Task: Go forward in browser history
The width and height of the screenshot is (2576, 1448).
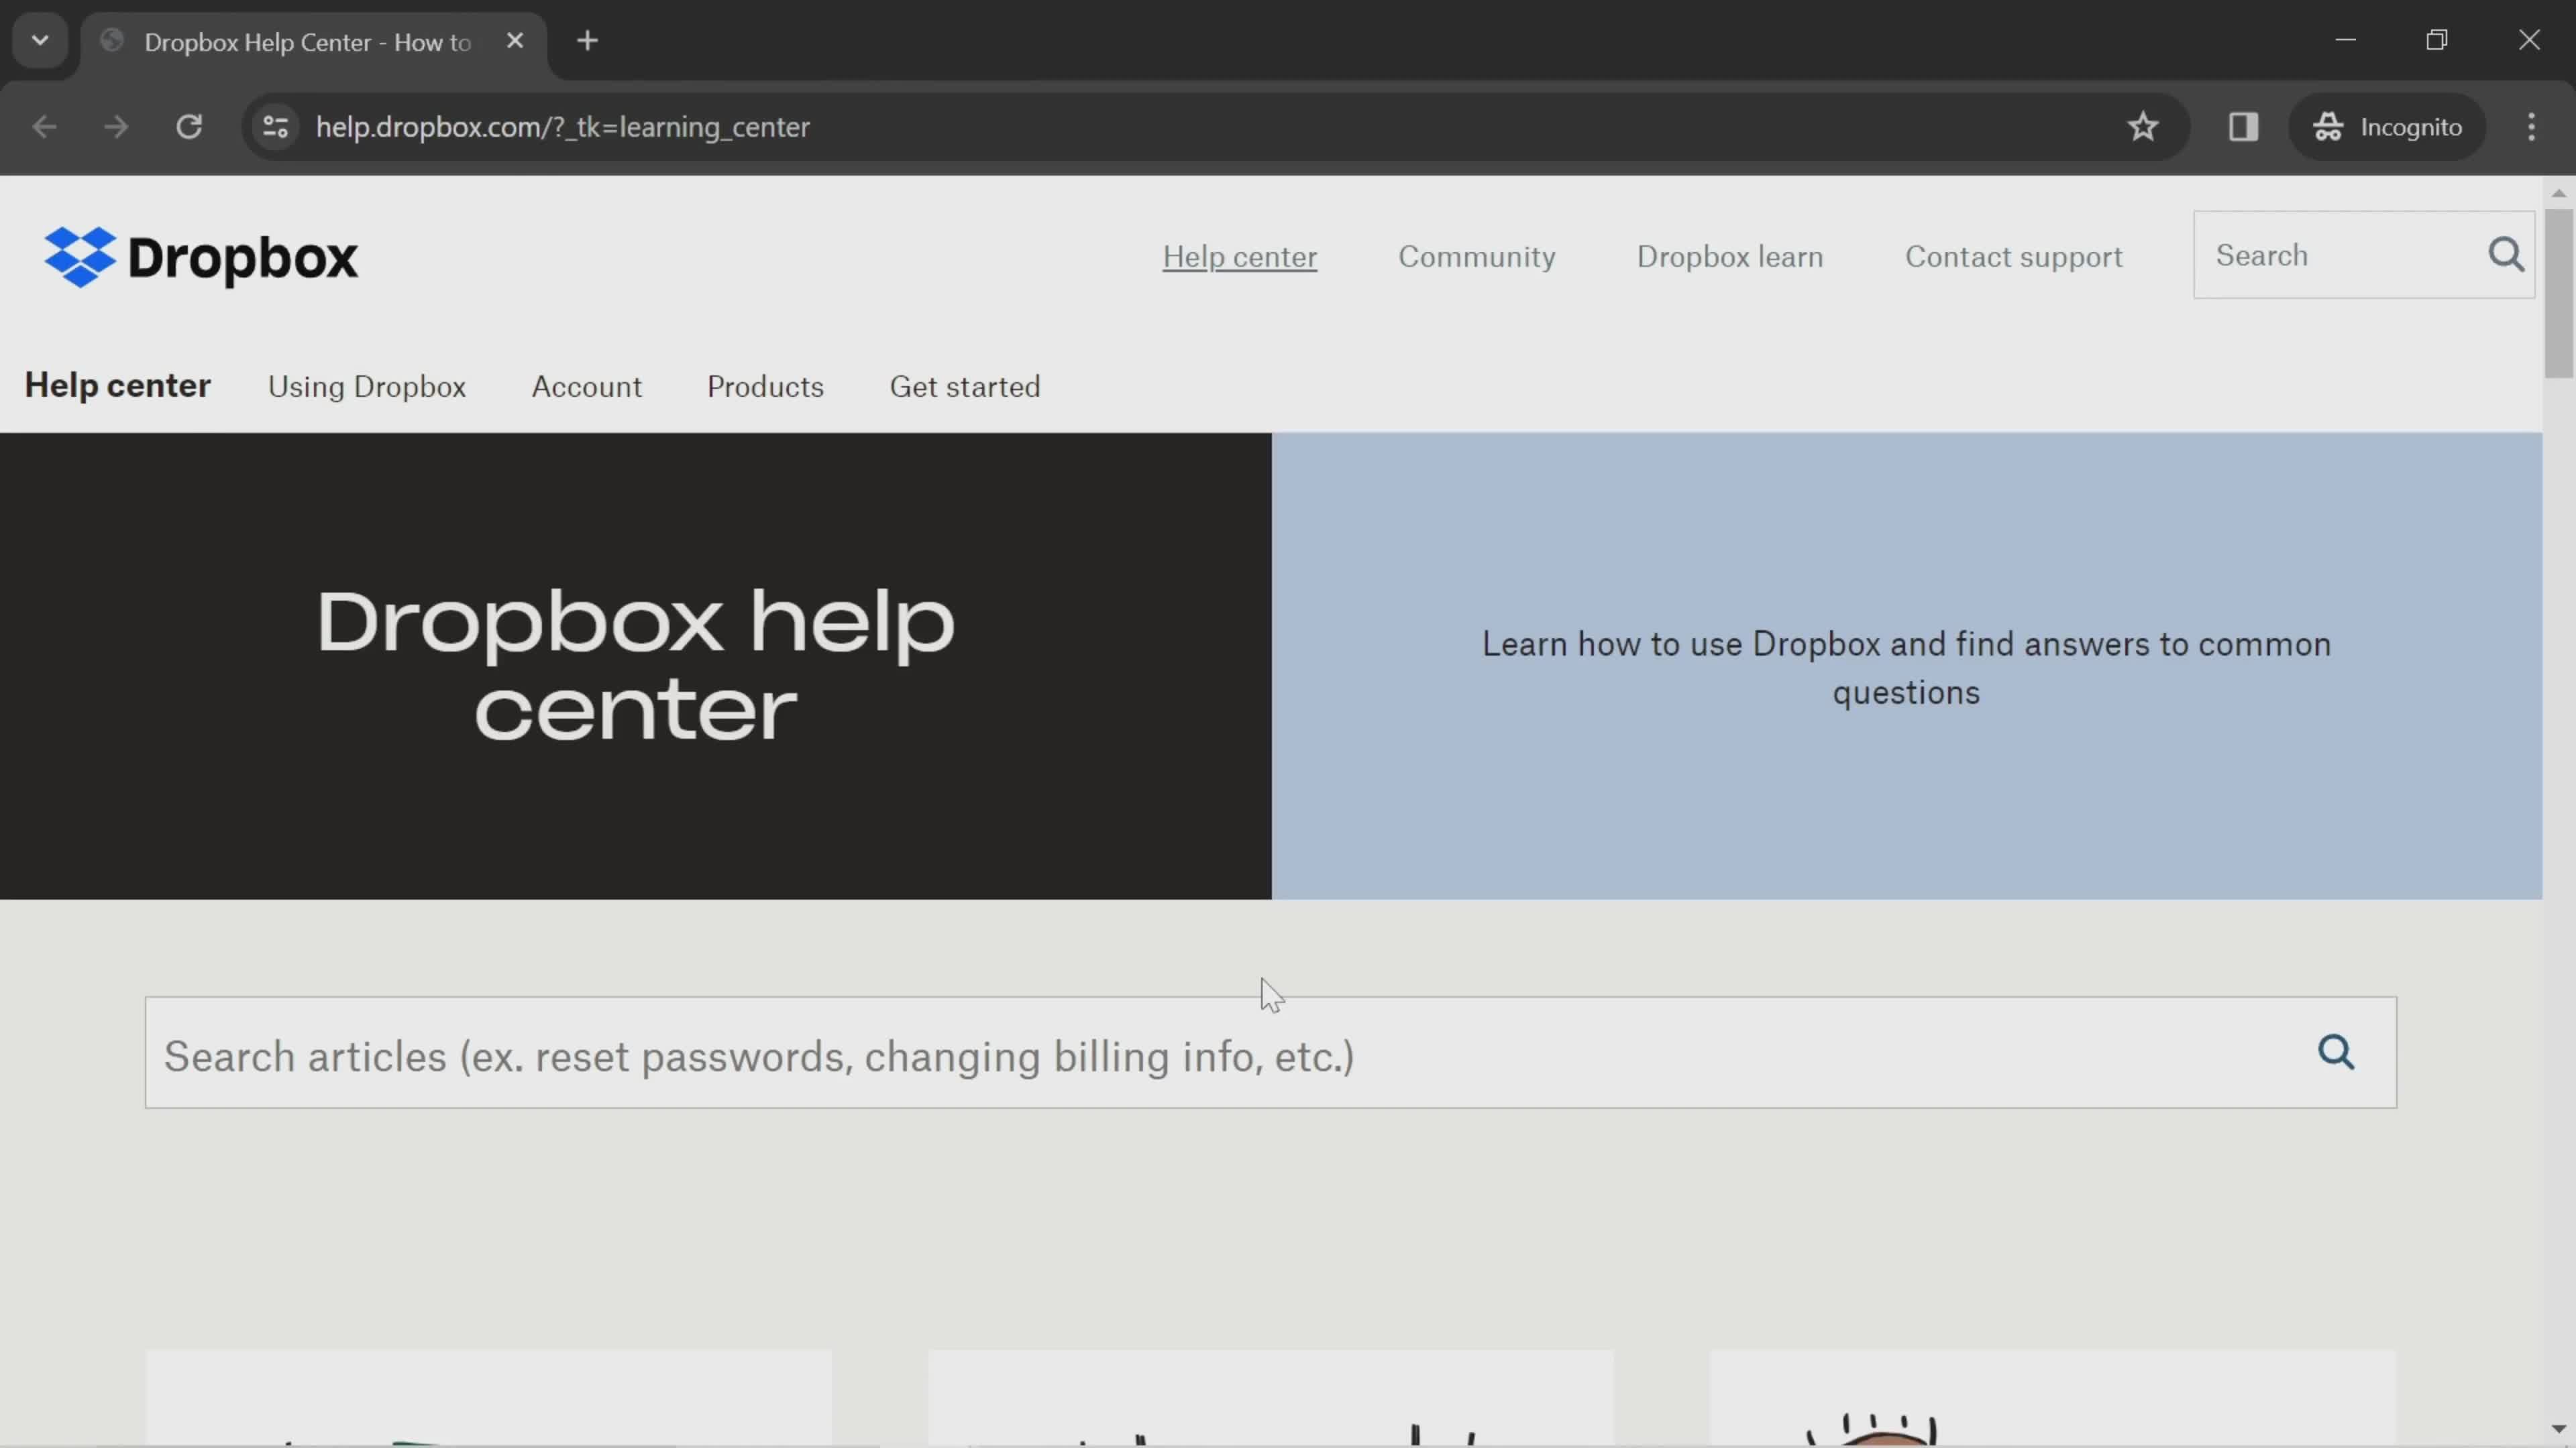Action: coord(116,127)
